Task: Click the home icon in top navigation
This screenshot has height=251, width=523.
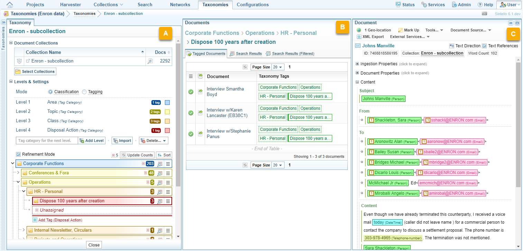Action: (x=10, y=5)
